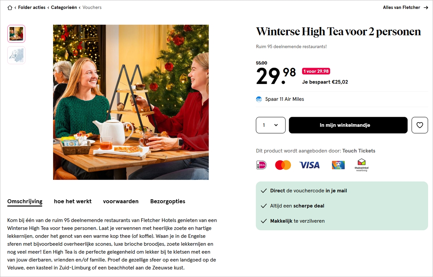
Task: Select the high tea photo thumbnail
Action: click(x=16, y=34)
